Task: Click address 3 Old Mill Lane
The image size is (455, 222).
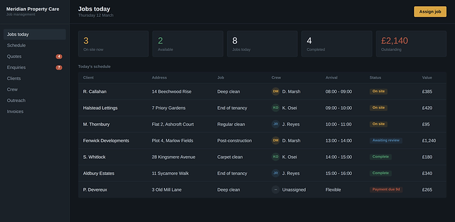Action: 167,190
